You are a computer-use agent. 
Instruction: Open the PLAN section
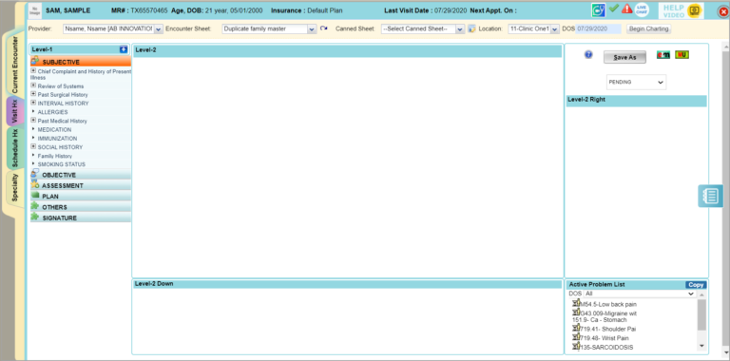[x=81, y=197]
